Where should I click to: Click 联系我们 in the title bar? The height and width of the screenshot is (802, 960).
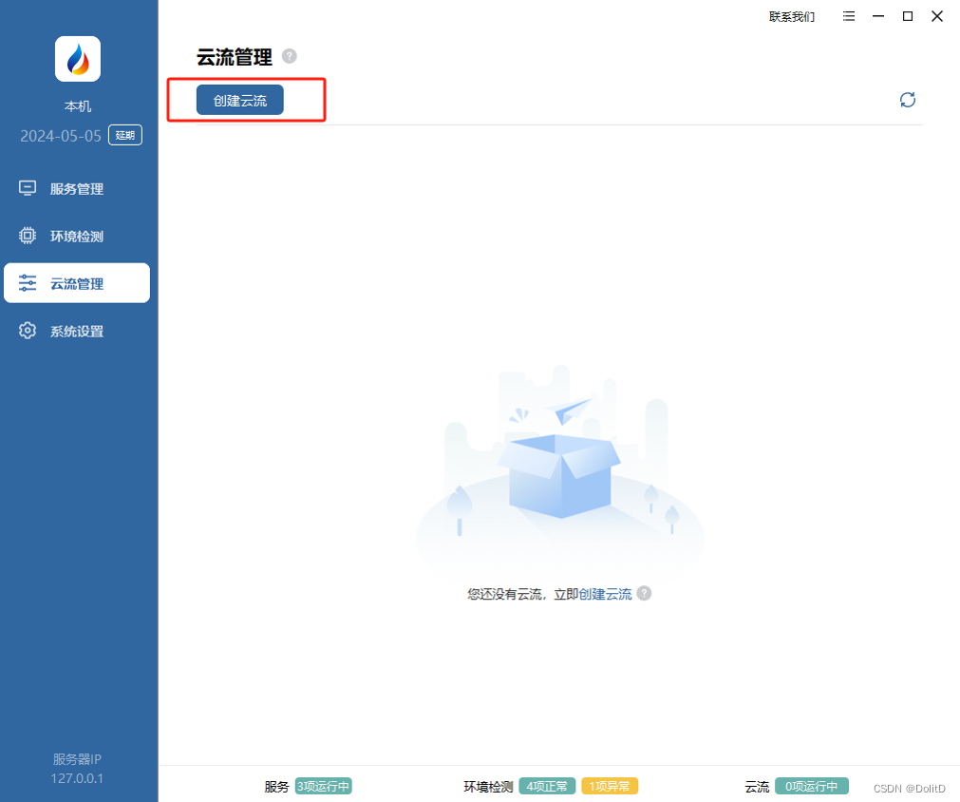pos(792,16)
